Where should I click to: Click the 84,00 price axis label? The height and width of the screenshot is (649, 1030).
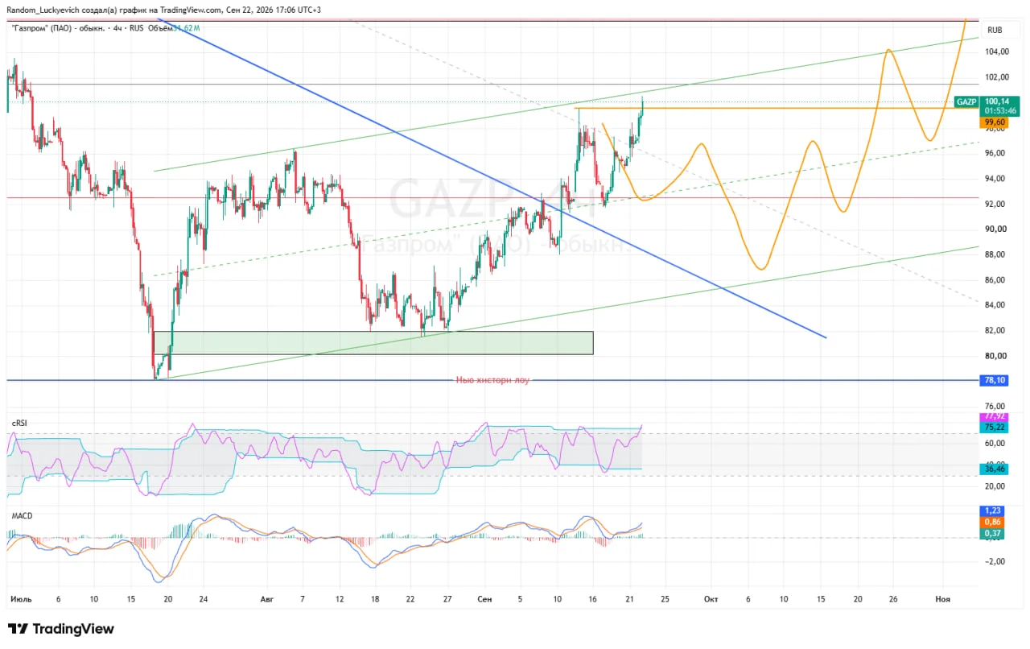pos(997,305)
